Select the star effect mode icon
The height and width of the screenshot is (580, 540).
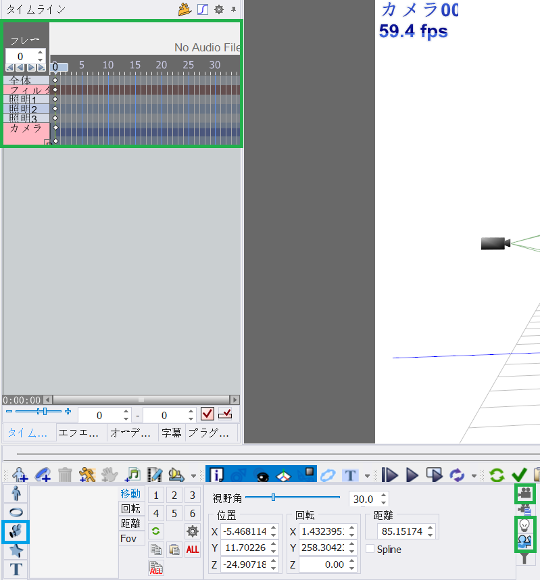click(16, 550)
